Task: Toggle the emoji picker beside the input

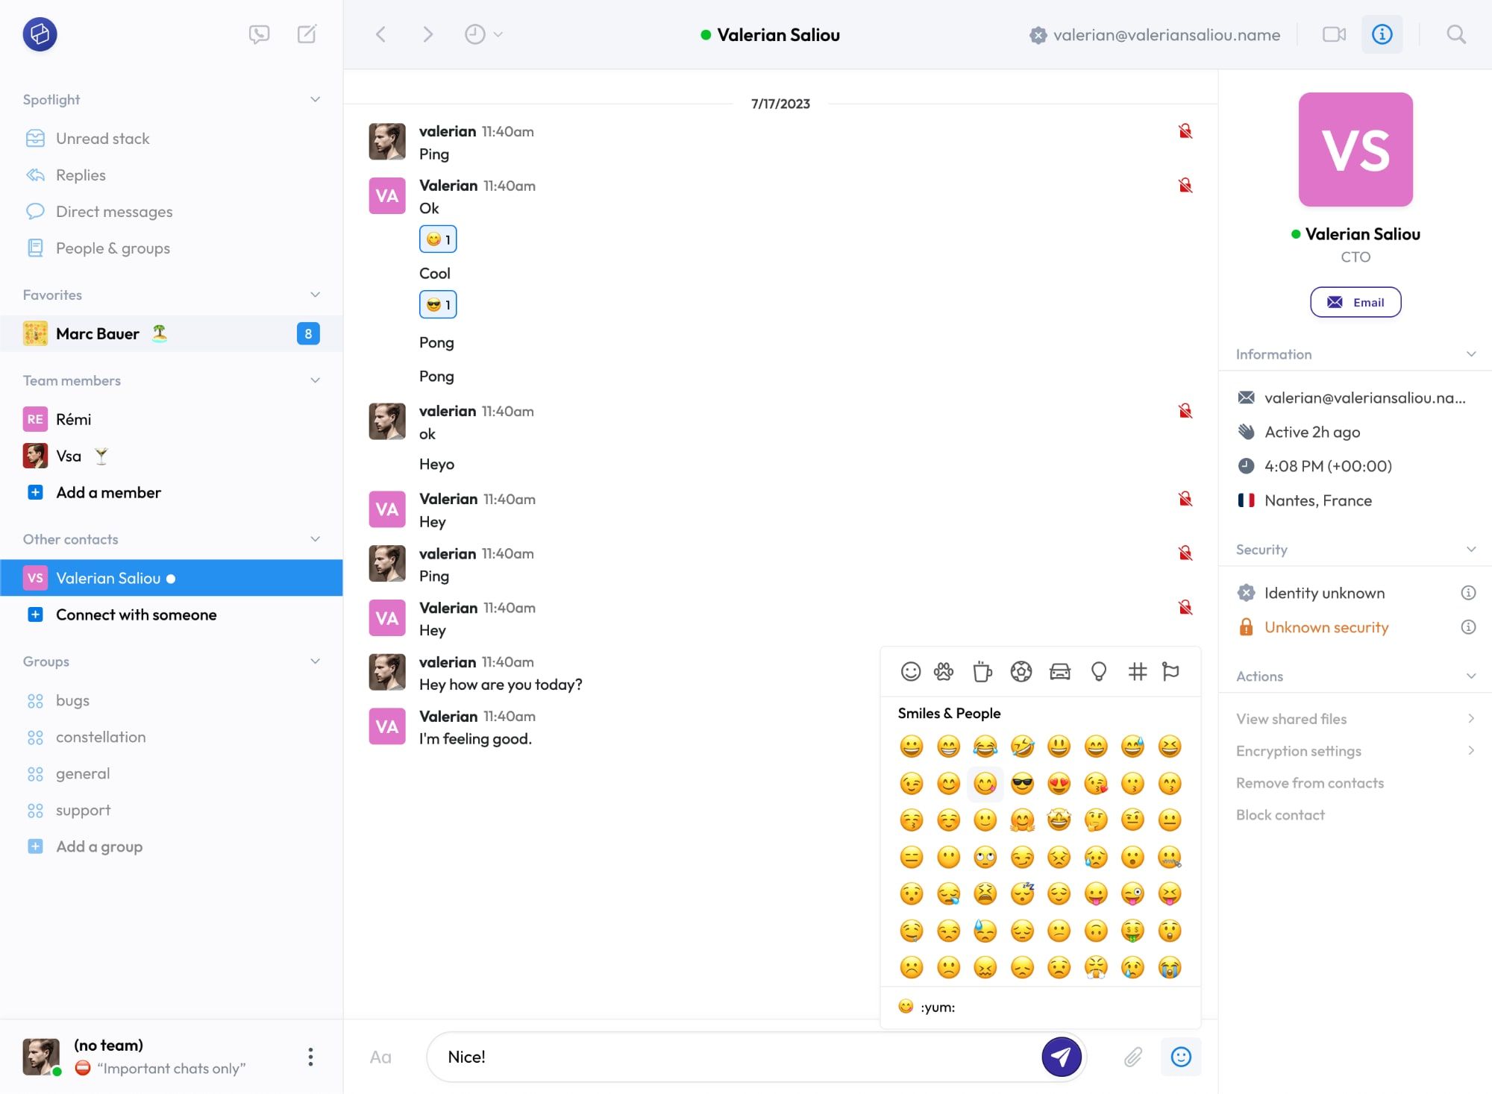Action: point(1180,1057)
